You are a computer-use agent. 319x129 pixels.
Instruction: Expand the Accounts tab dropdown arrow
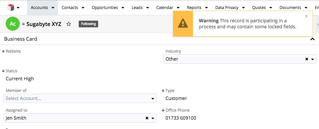click(x=53, y=8)
